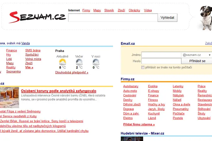Switch to the Zboží search tab
The height and width of the screenshot is (141, 212).
121,10
